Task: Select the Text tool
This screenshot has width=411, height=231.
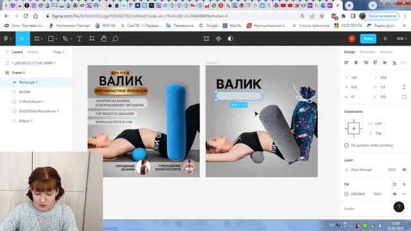Action: pyautogui.click(x=79, y=38)
